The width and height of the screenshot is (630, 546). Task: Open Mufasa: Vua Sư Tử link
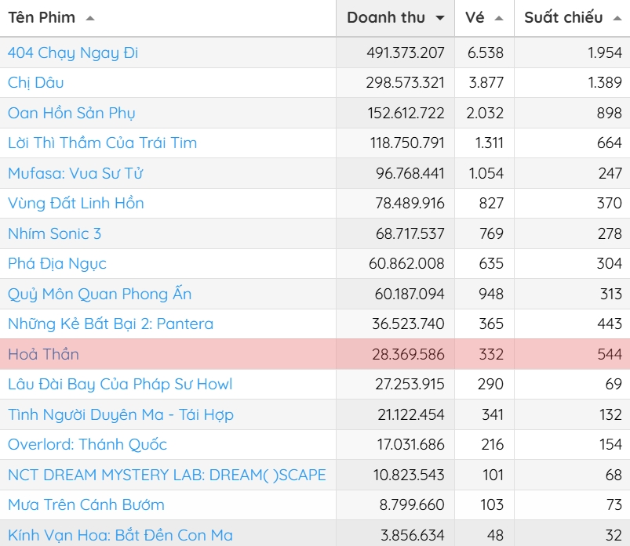[75, 173]
